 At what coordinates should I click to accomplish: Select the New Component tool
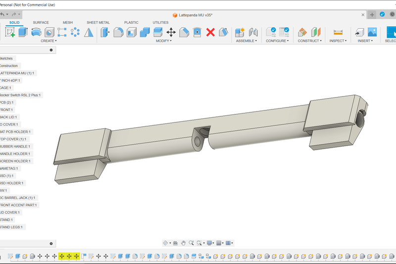pyautogui.click(x=240, y=32)
